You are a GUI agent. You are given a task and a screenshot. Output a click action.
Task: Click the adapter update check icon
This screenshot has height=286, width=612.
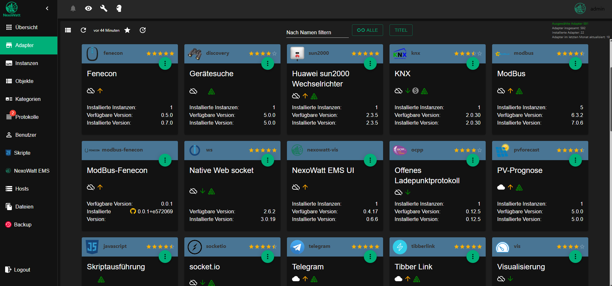(143, 30)
